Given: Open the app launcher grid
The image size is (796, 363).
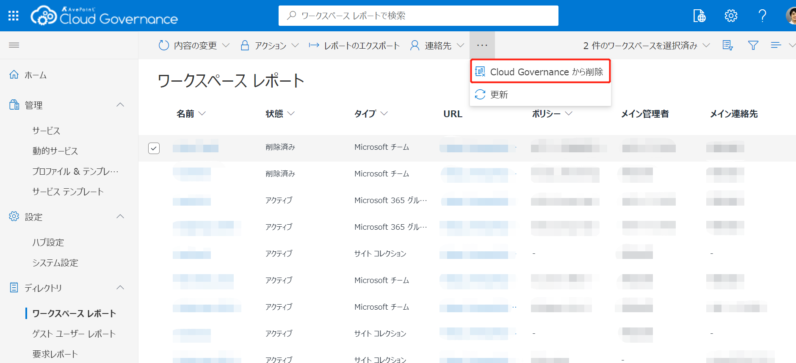Looking at the screenshot, I should (x=14, y=16).
